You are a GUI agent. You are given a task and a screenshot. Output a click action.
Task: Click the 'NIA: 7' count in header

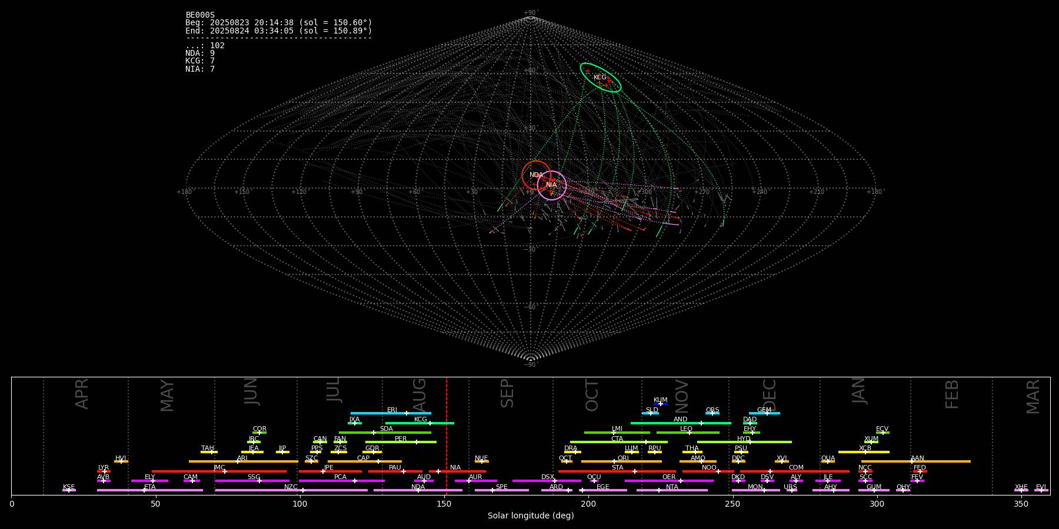pyautogui.click(x=200, y=69)
